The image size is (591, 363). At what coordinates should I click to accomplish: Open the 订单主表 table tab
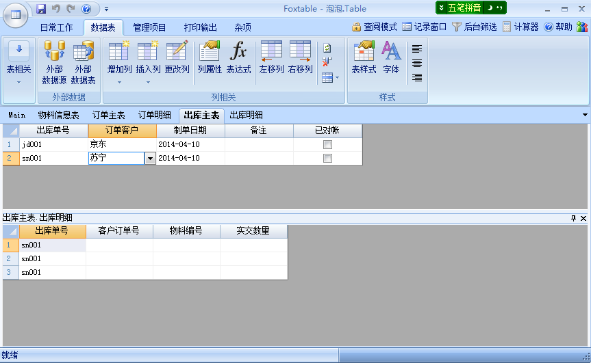(109, 115)
